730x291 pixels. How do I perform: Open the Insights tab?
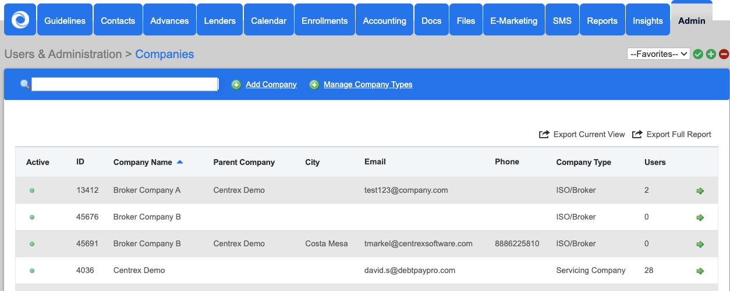[x=647, y=20]
